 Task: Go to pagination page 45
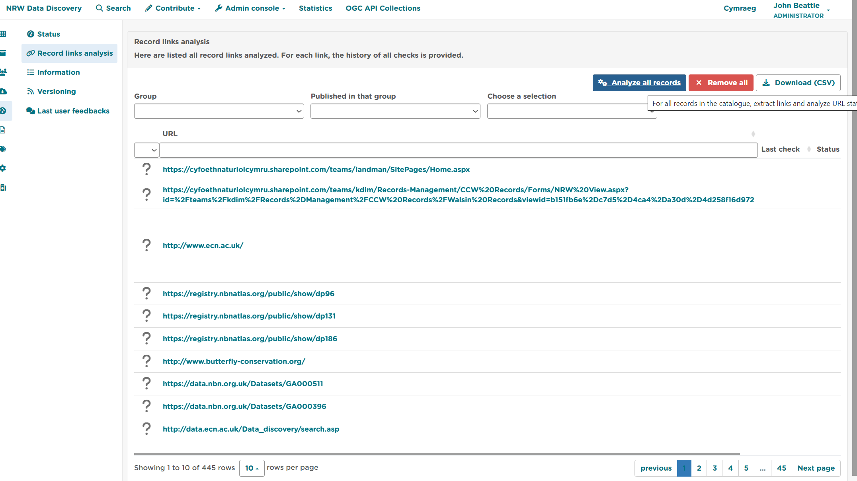click(x=781, y=468)
